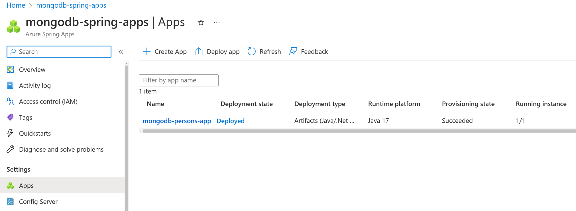Open the mongodb-persons-app link
The width and height of the screenshot is (576, 211).
[177, 121]
